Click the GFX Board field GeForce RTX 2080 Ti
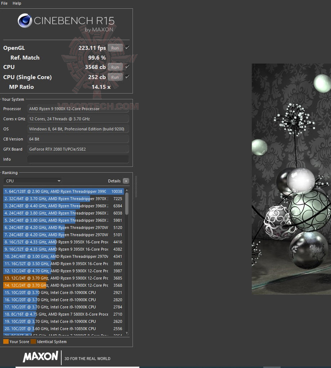The height and width of the screenshot is (368, 331). tap(78, 149)
